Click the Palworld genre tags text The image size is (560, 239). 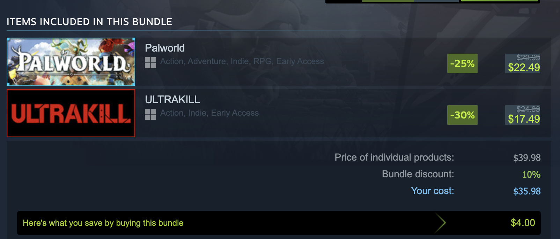242,61
